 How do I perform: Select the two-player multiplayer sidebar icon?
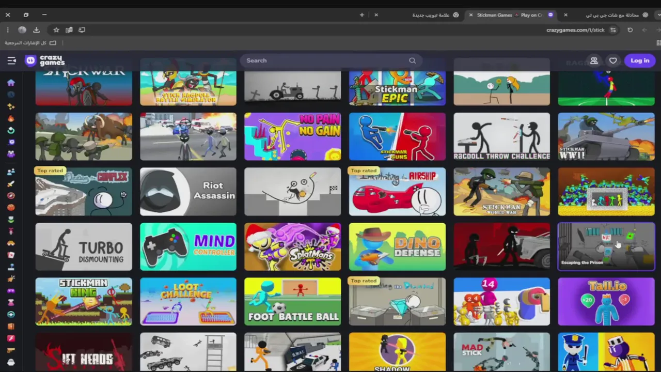click(x=11, y=172)
